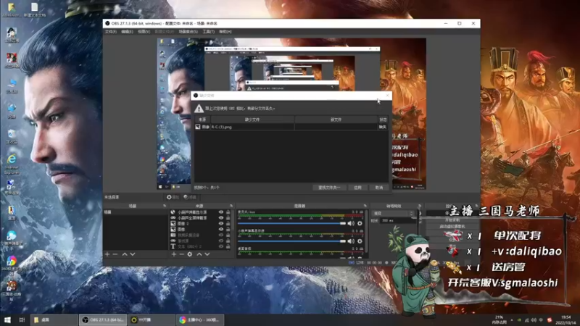Close the missing files dialog

(x=387, y=96)
